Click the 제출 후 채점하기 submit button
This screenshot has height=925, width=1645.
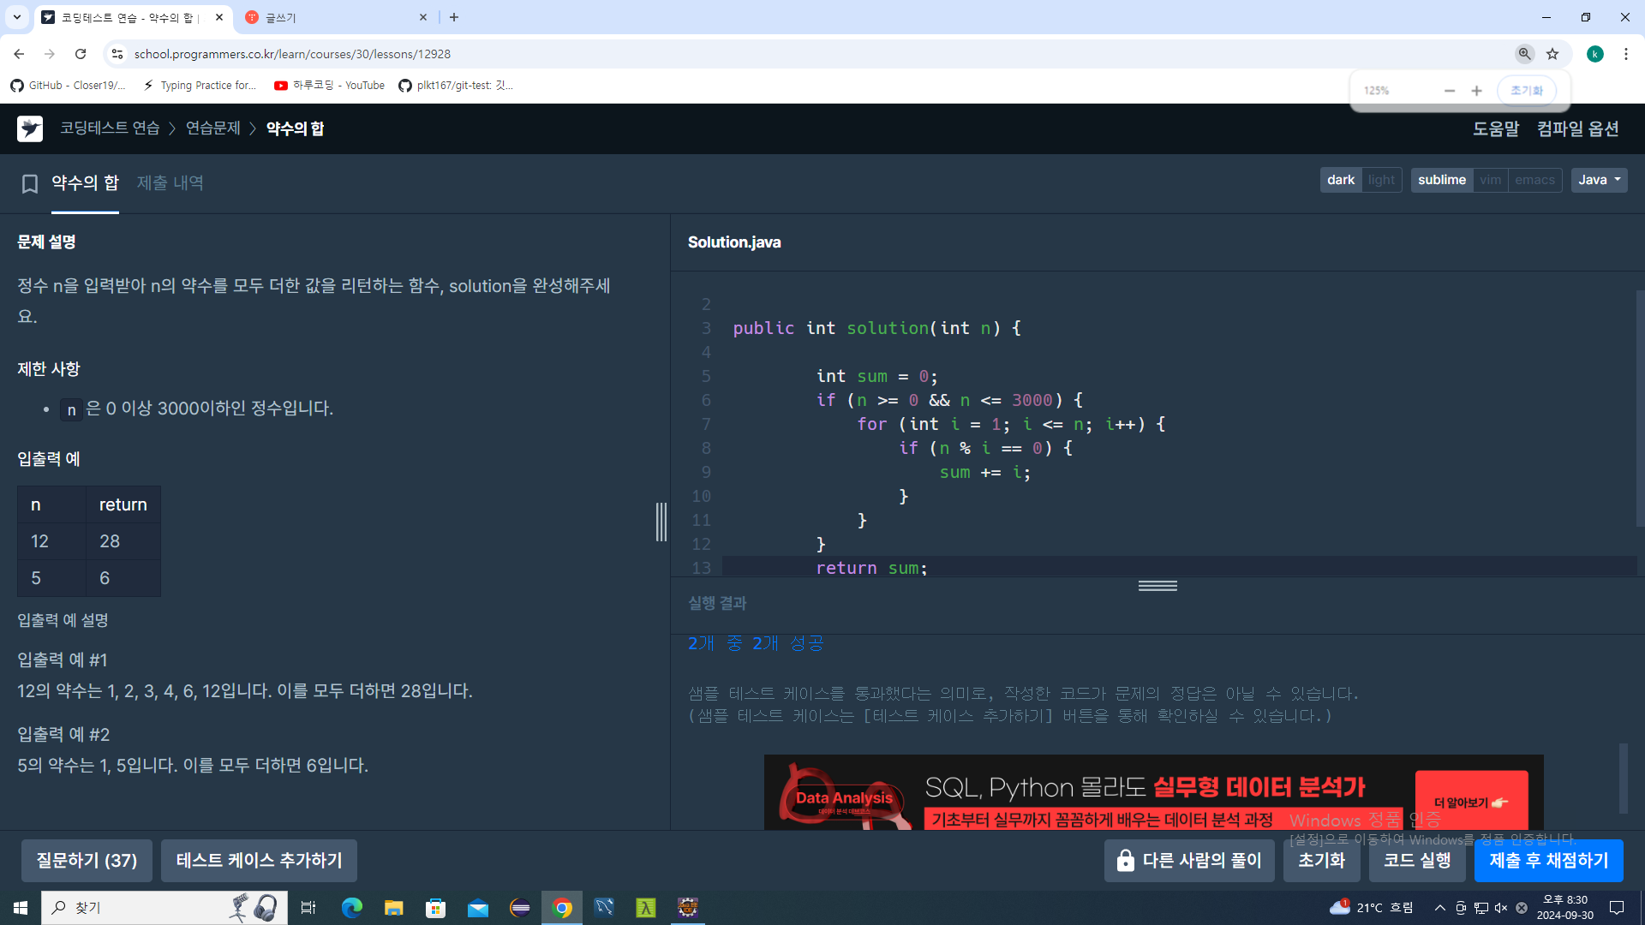click(x=1548, y=861)
